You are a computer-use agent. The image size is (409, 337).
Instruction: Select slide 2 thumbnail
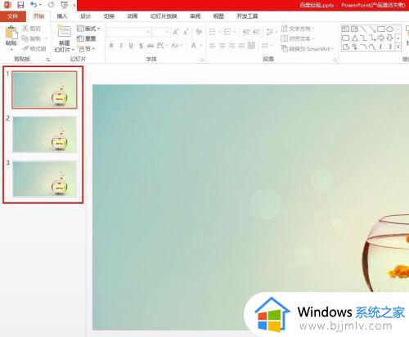tap(45, 134)
